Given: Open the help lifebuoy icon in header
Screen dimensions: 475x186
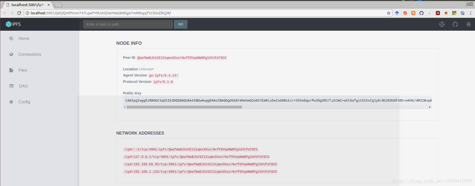Looking at the screenshot, I should 442,24.
